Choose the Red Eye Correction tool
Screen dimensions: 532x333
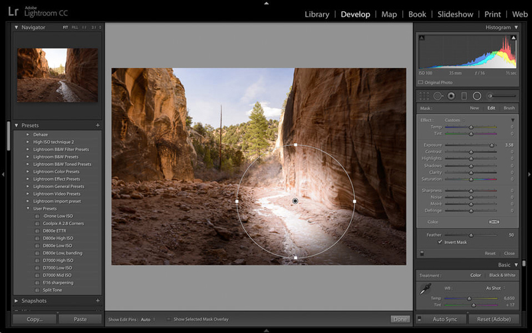(451, 96)
